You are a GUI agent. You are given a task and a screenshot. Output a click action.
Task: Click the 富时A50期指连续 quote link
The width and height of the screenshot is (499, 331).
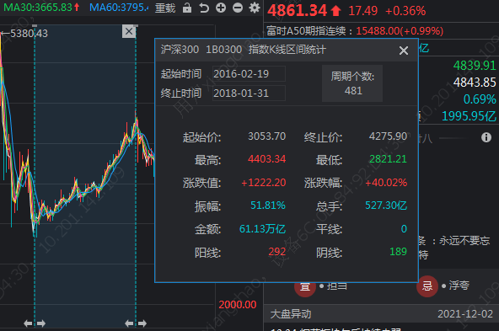[355, 31]
